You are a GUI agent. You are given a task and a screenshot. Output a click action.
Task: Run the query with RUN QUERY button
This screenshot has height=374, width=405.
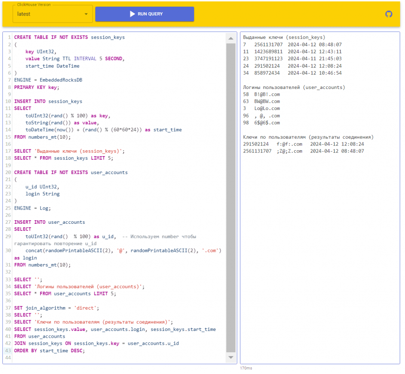145,14
